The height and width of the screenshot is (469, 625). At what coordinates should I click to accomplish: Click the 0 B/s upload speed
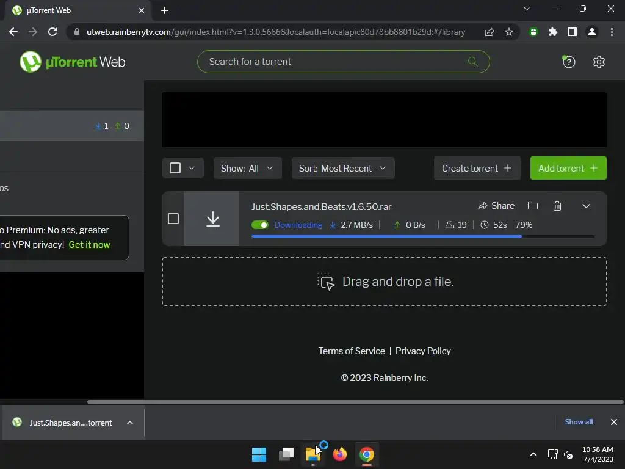[x=415, y=225]
